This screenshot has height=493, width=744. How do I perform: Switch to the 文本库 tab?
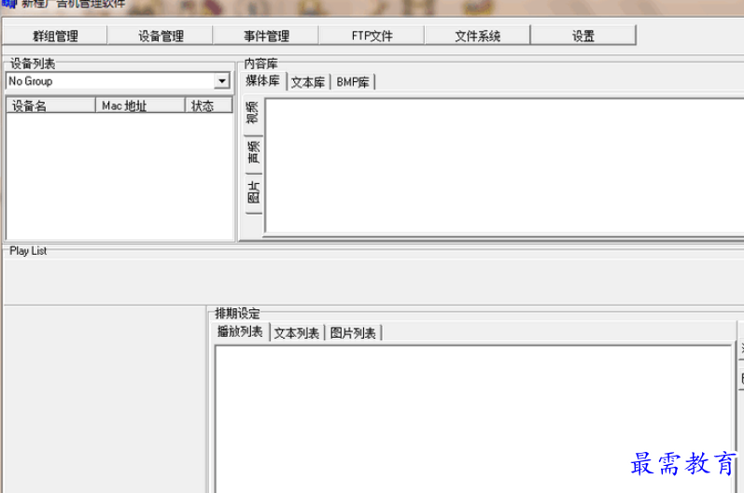click(308, 82)
